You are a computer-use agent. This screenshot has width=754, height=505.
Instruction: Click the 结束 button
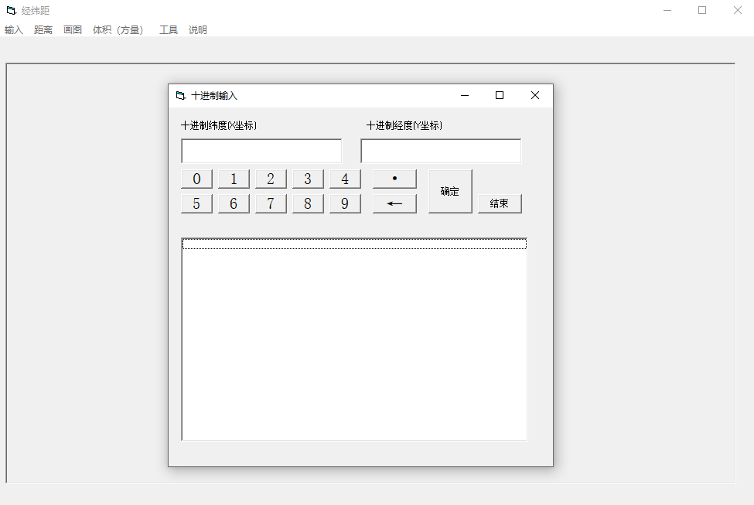point(500,203)
